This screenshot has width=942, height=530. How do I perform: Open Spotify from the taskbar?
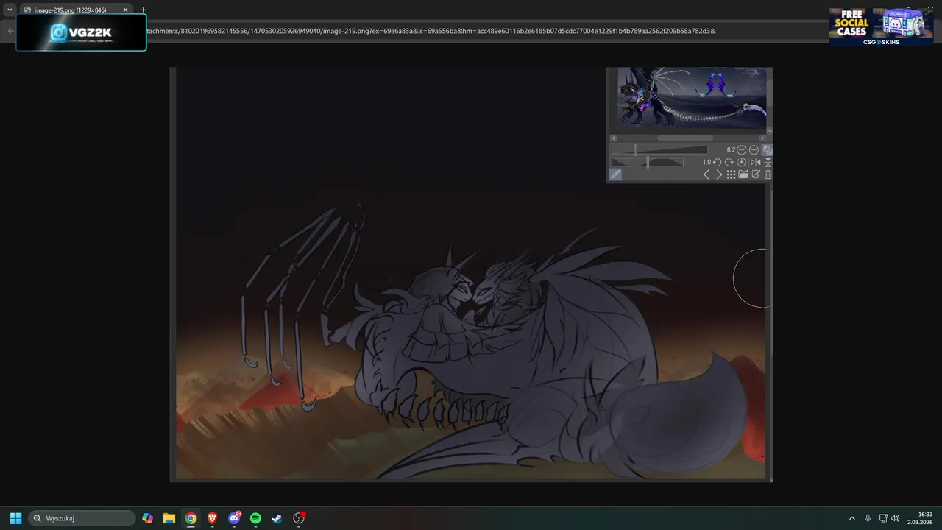coord(255,518)
